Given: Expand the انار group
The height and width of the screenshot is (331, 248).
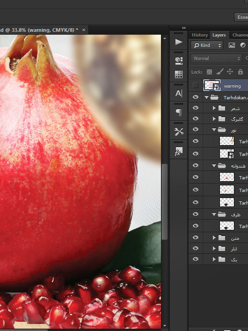Looking at the screenshot, I should tap(214, 248).
